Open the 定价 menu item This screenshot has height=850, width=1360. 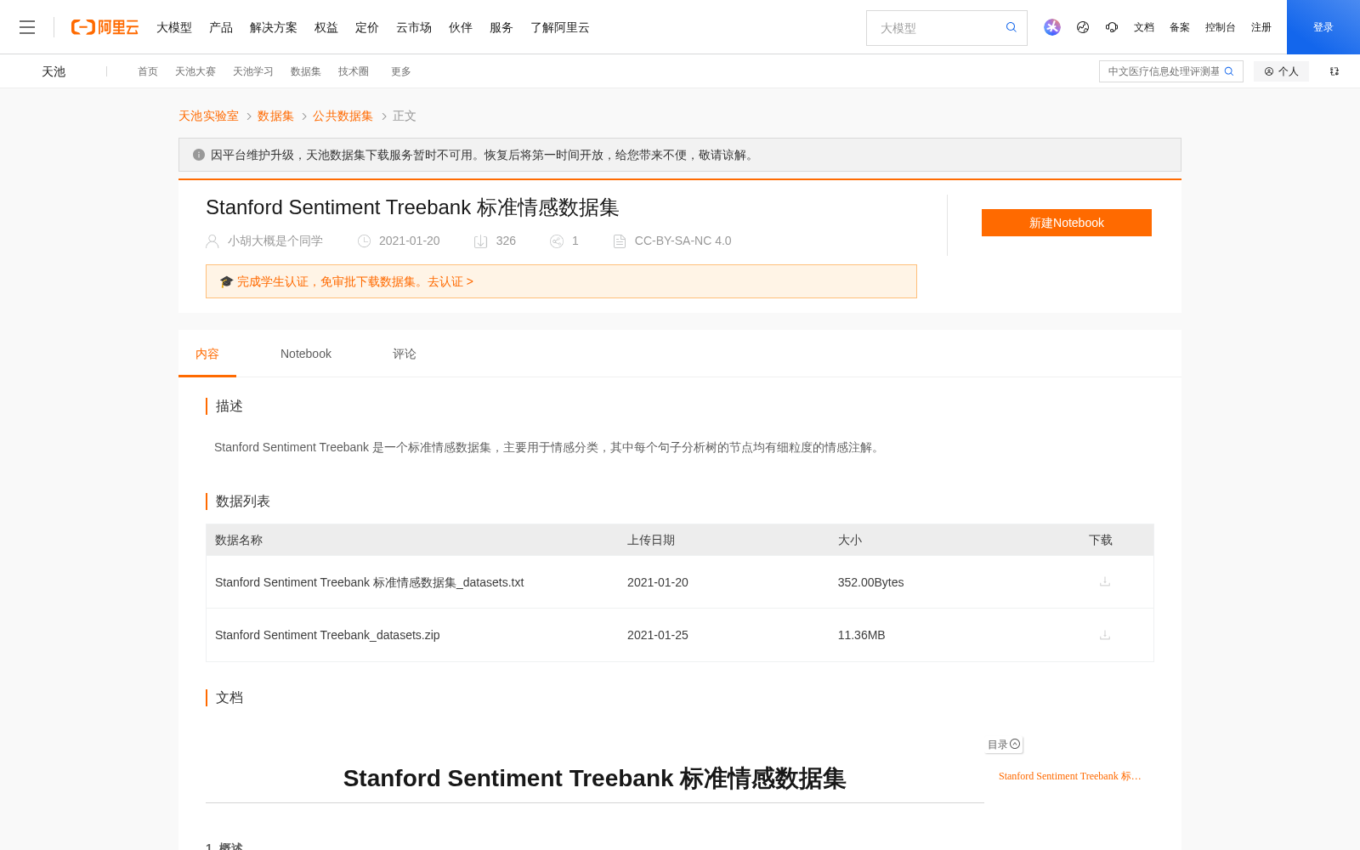(x=367, y=27)
